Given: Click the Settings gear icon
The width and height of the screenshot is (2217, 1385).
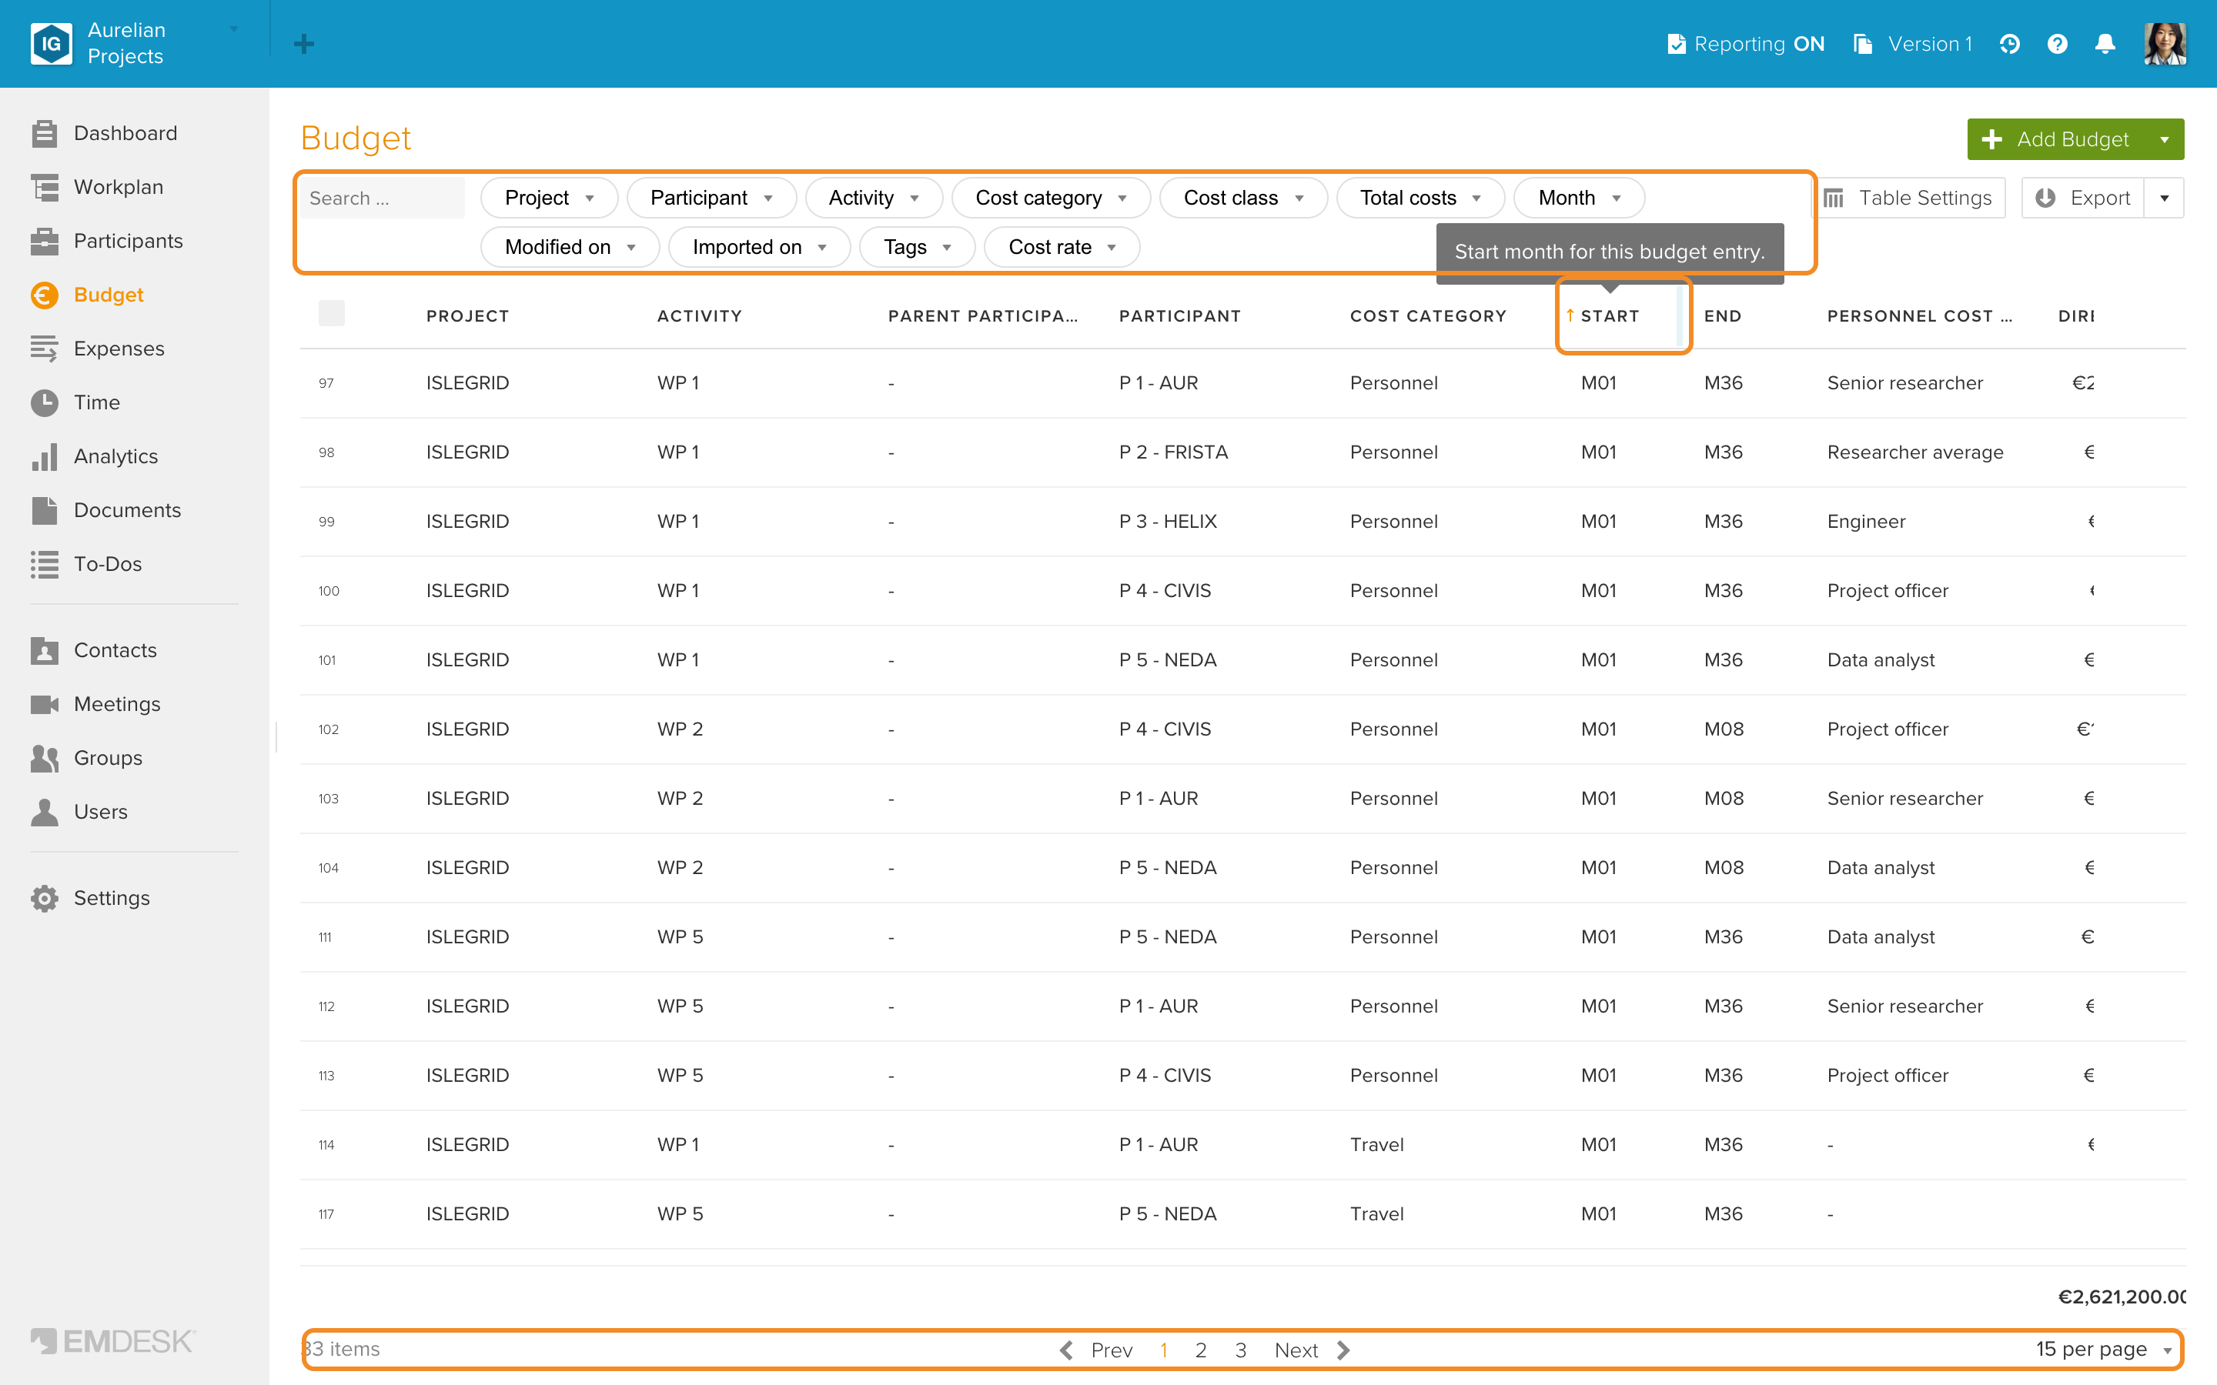Looking at the screenshot, I should click(x=44, y=898).
